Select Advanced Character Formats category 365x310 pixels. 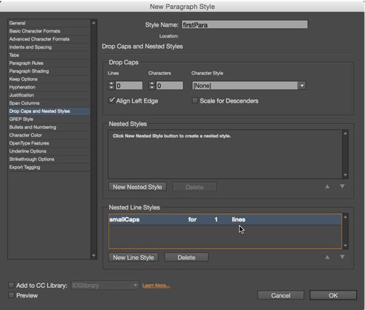[49, 39]
